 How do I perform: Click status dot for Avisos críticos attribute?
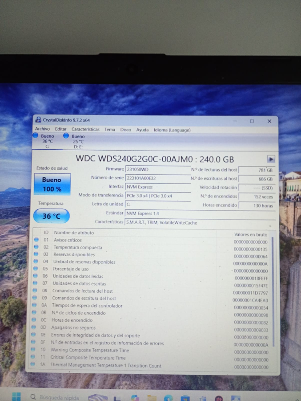coord(37,240)
